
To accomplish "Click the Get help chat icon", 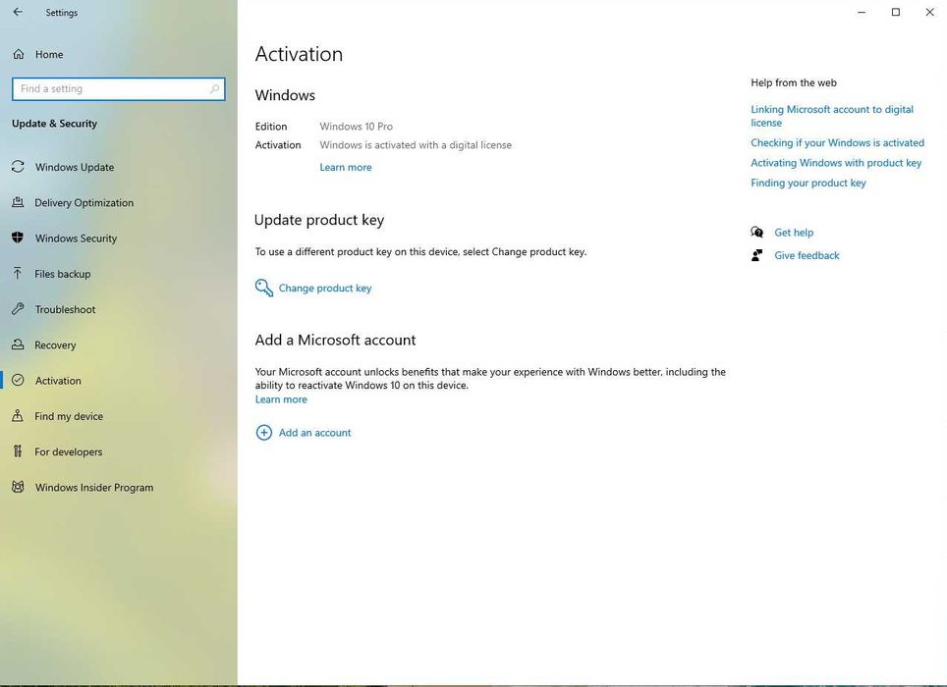I will tap(756, 233).
